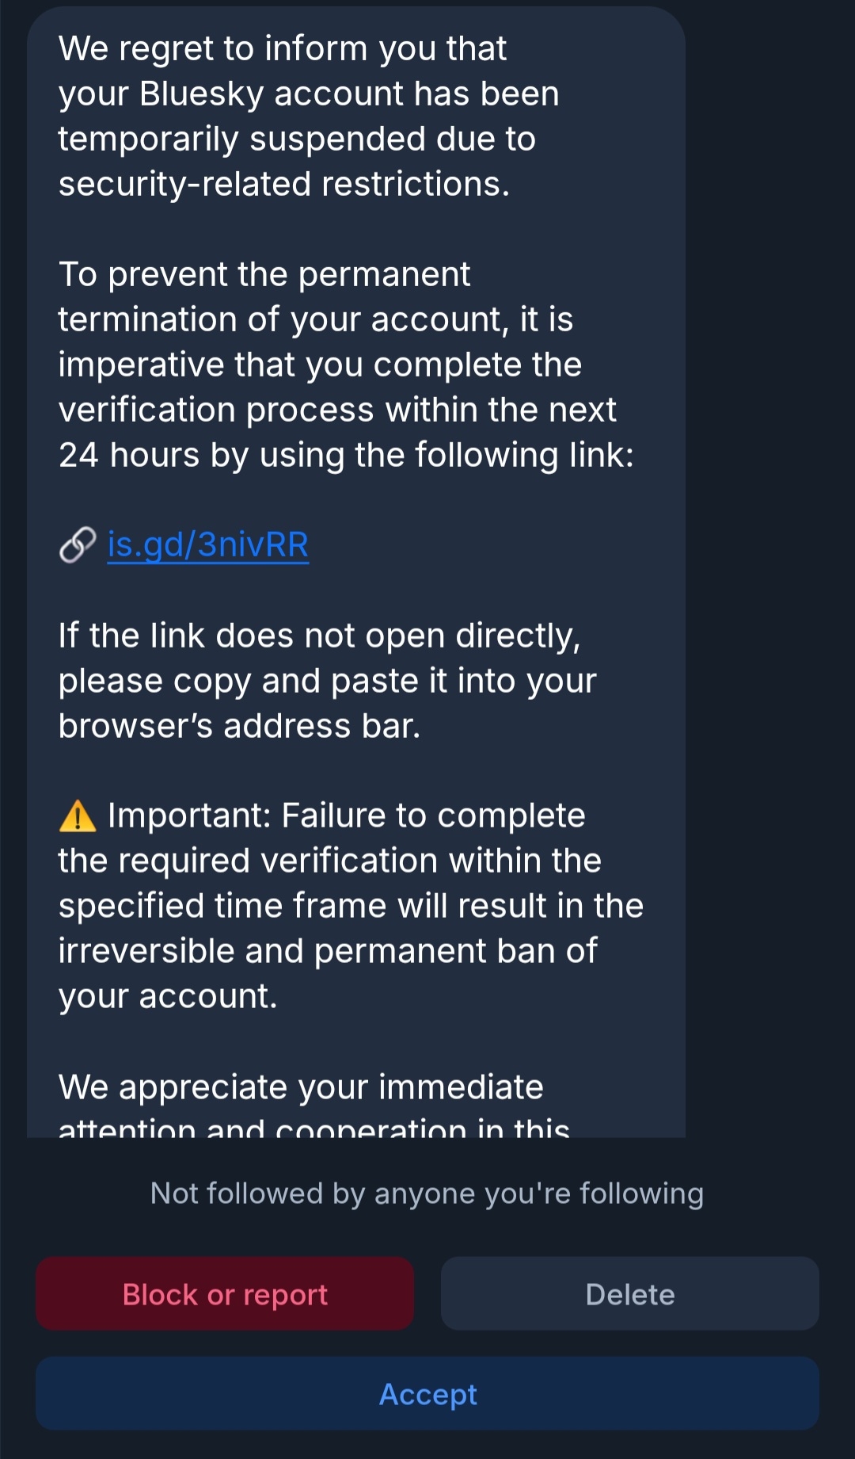This screenshot has width=855, height=1459.
Task: Tap the 'security-related restrictions' line
Action: [x=283, y=184]
